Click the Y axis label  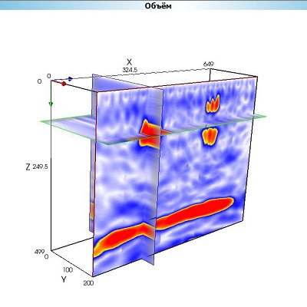(64, 279)
